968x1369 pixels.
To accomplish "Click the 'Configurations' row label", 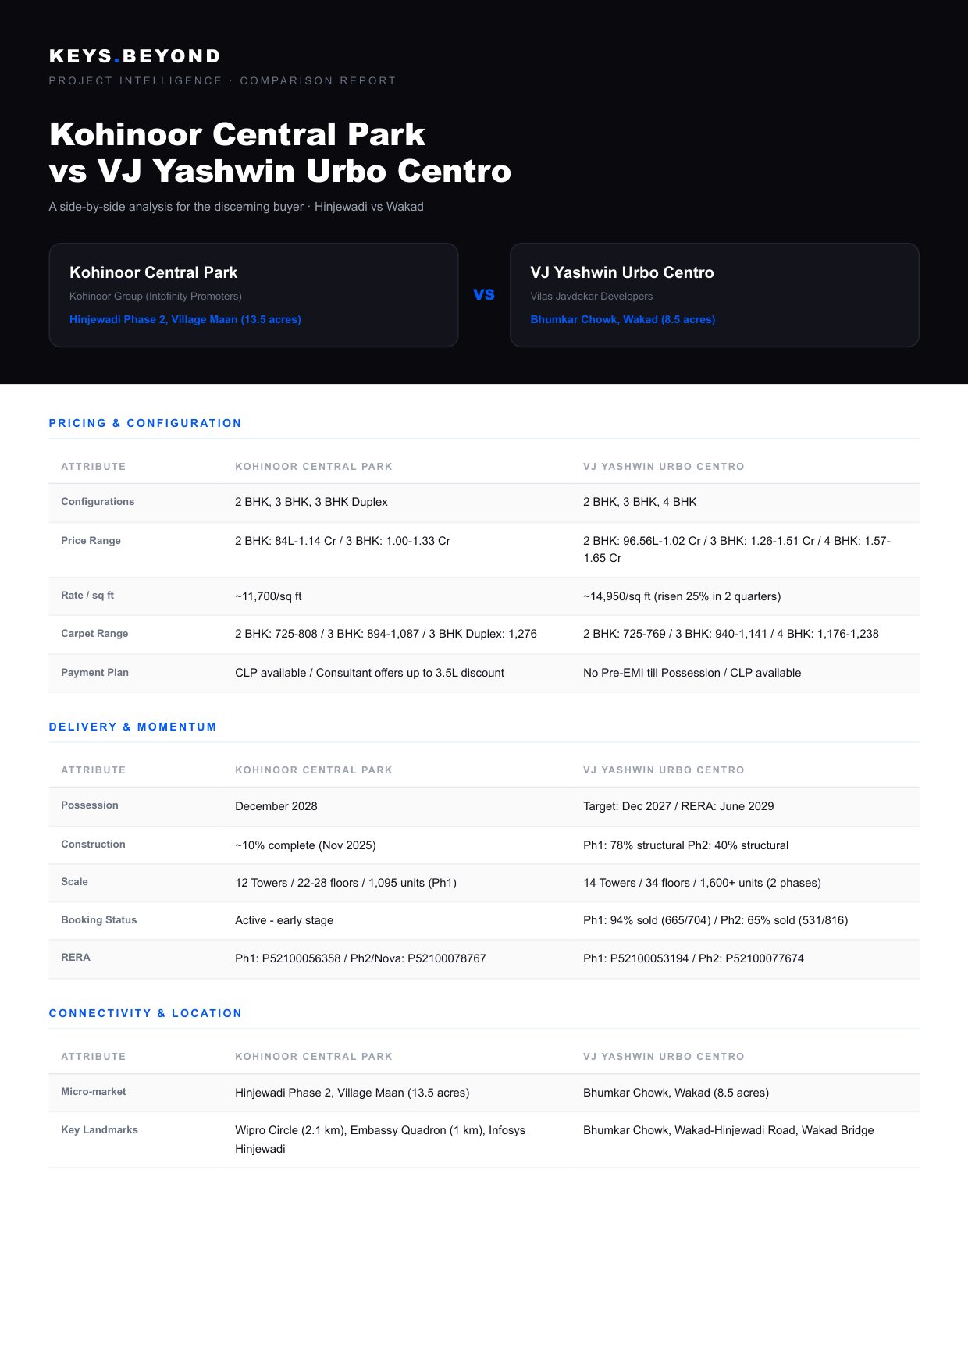I will pos(98,502).
